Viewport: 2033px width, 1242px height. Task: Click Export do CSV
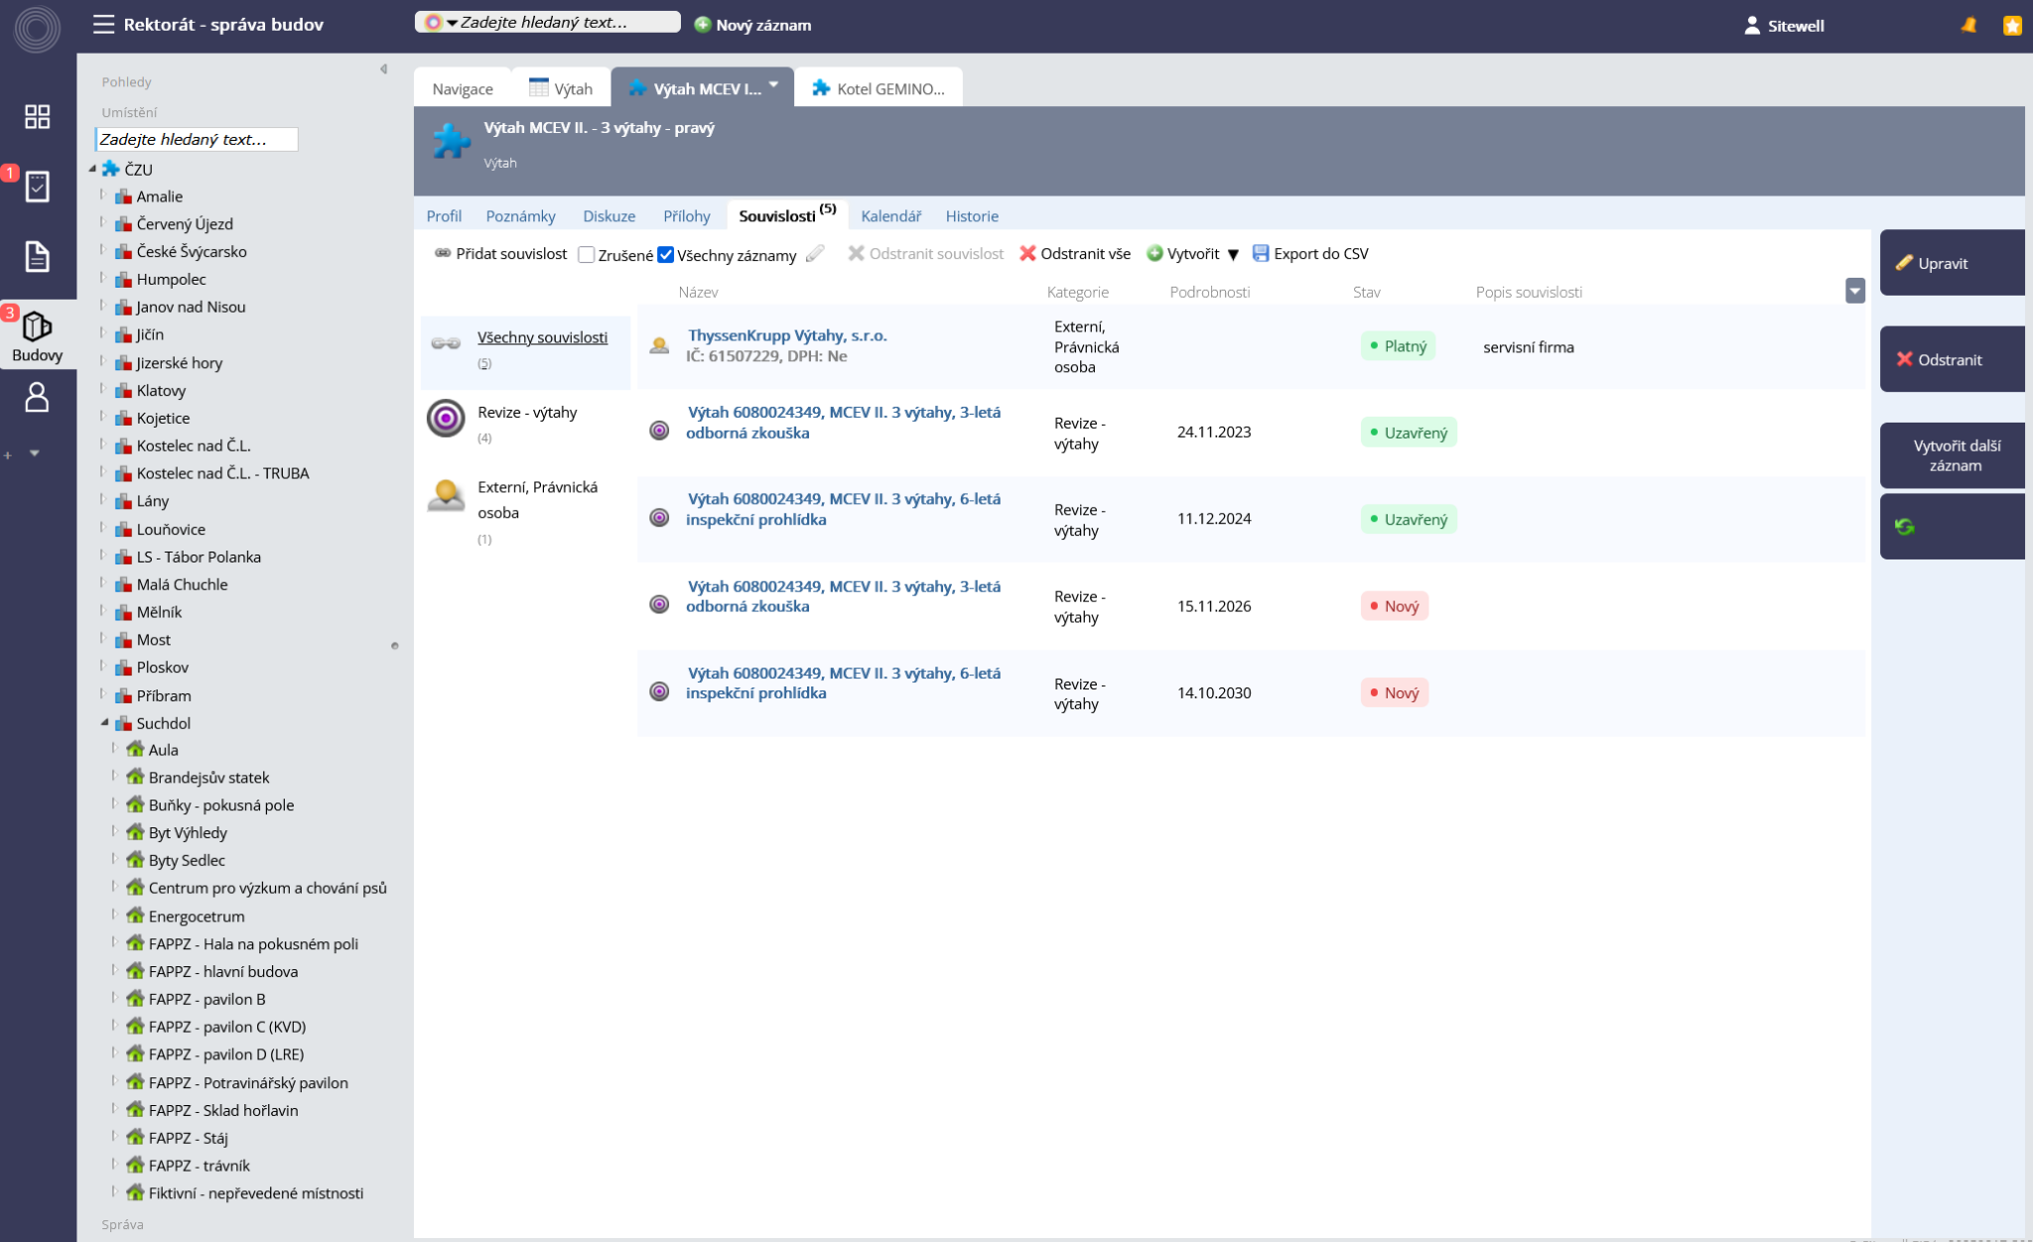click(x=1309, y=254)
